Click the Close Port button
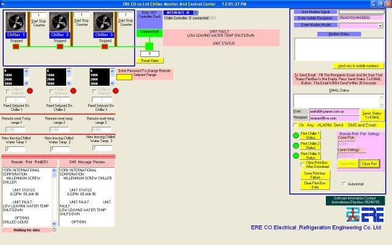The width and height of the screenshot is (392, 245). [369, 164]
